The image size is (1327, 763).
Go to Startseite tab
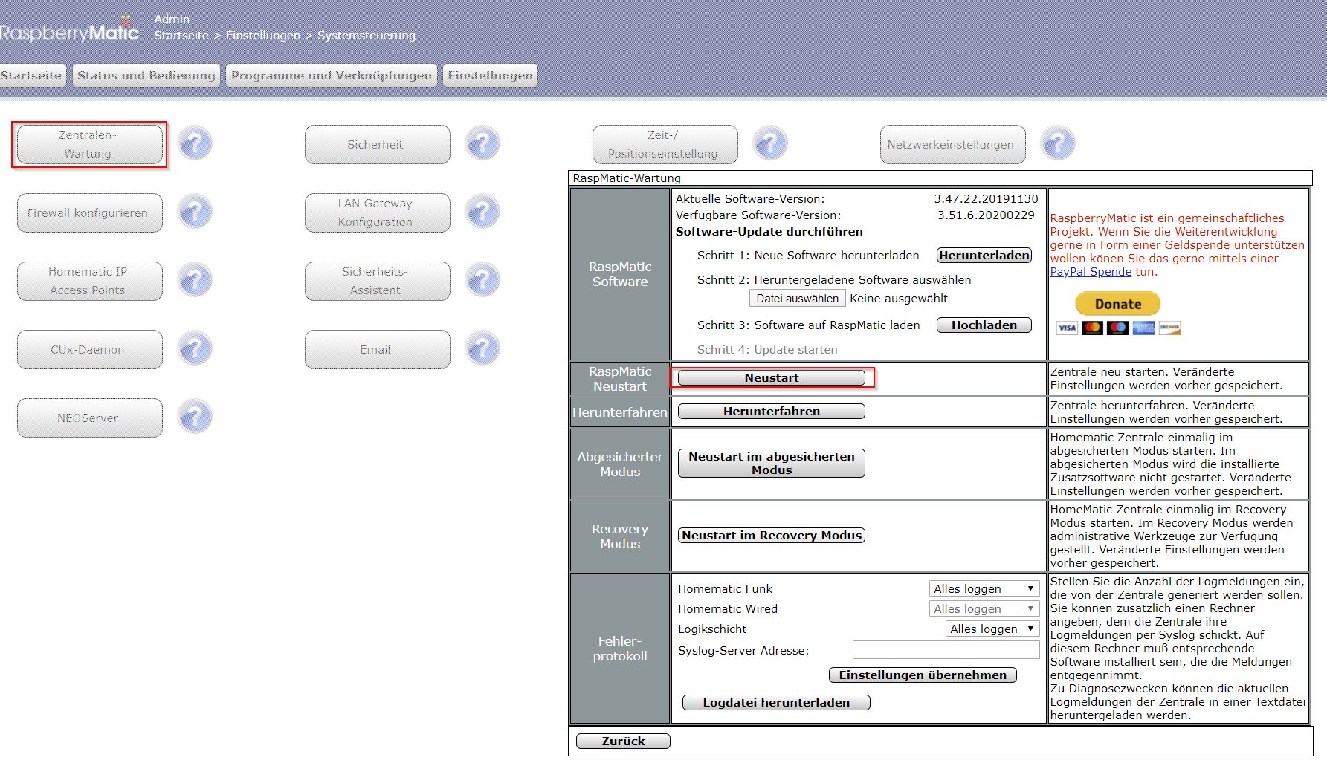pyautogui.click(x=31, y=75)
